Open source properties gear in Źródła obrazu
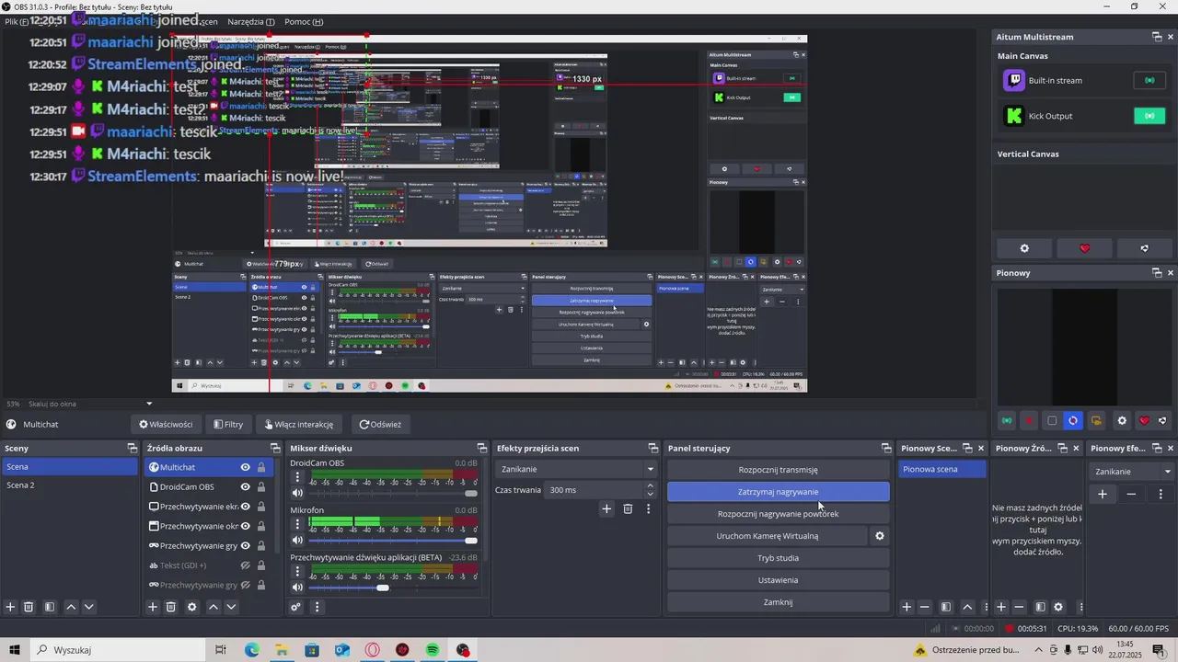Image resolution: width=1178 pixels, height=662 pixels. click(x=192, y=607)
